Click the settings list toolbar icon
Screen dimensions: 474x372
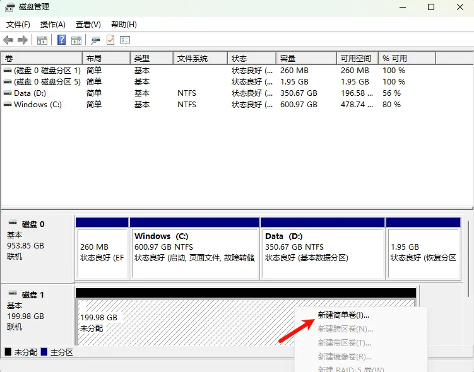click(125, 40)
